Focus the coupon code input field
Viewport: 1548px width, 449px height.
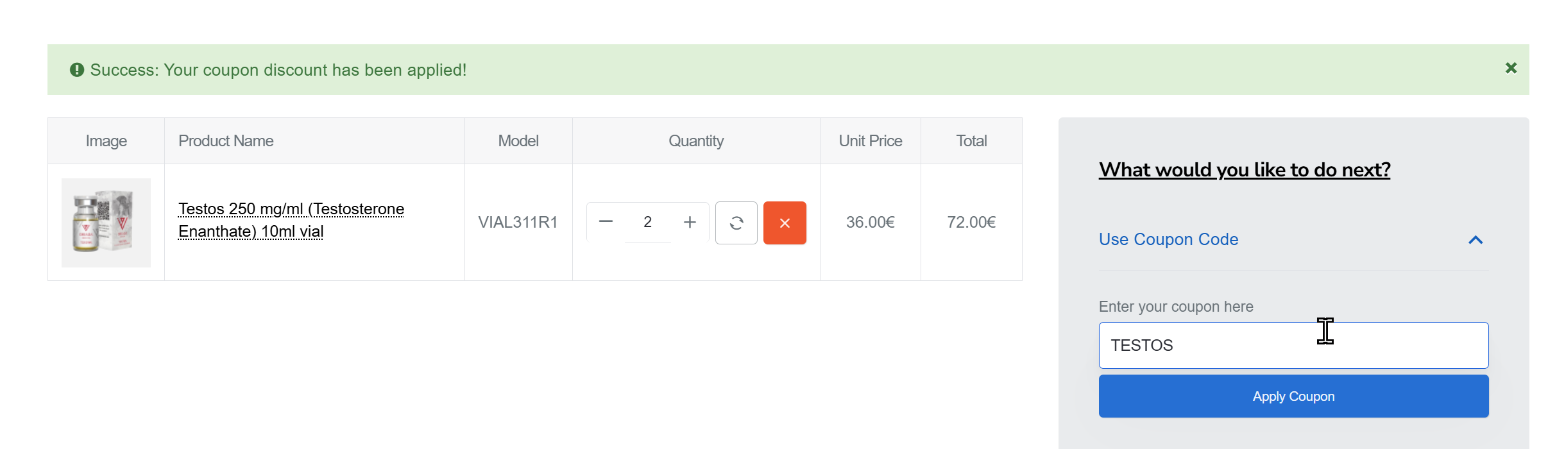[x=1293, y=345]
